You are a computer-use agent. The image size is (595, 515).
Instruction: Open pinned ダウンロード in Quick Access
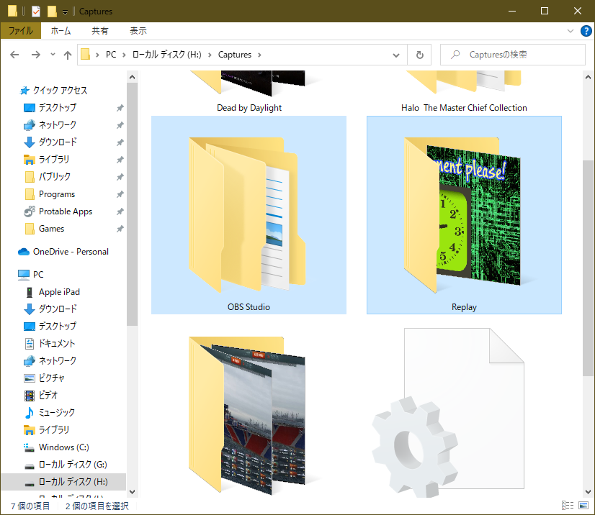[58, 142]
